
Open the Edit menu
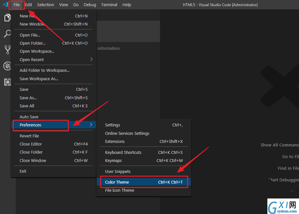[28, 5]
